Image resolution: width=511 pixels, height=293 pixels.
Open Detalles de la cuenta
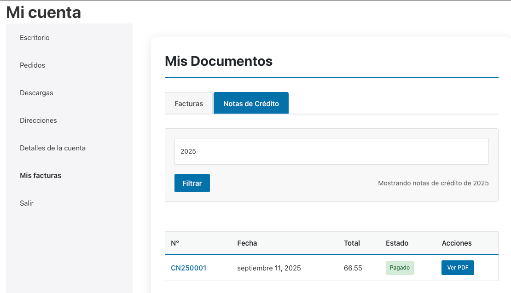(52, 148)
